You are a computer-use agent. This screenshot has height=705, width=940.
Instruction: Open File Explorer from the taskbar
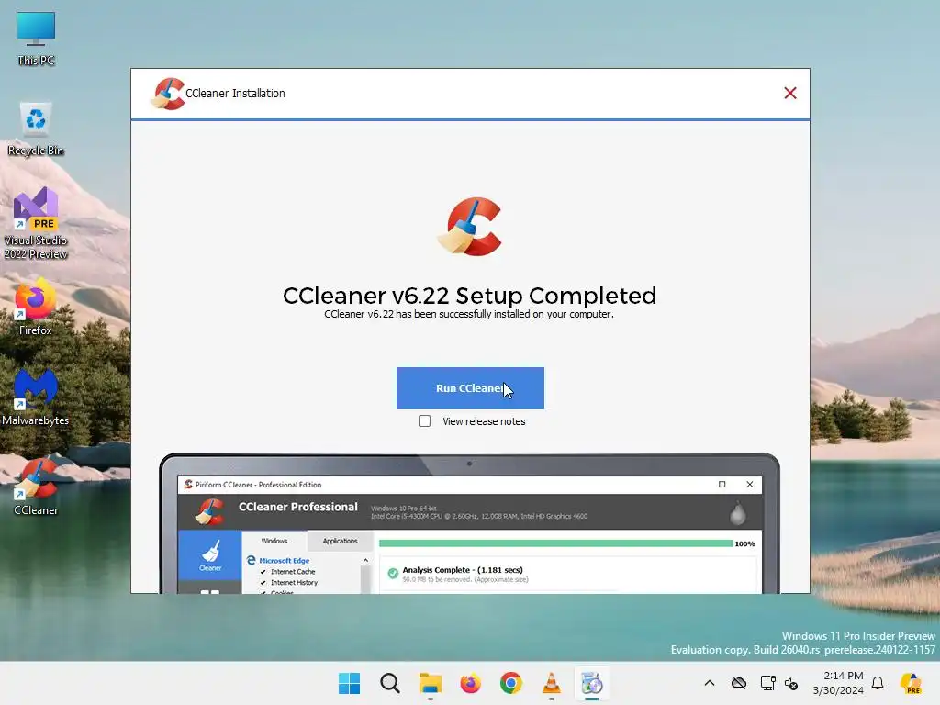click(x=430, y=683)
